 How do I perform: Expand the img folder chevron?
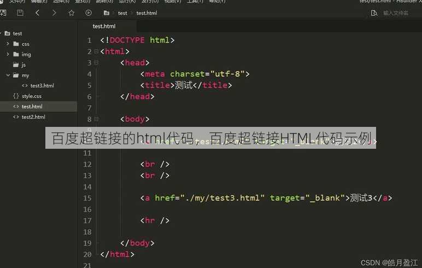pyautogui.click(x=8, y=54)
